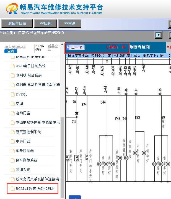The width and height of the screenshot is (171, 199).
Task: Open the 车身控制器 entry
Action: (x=25, y=151)
